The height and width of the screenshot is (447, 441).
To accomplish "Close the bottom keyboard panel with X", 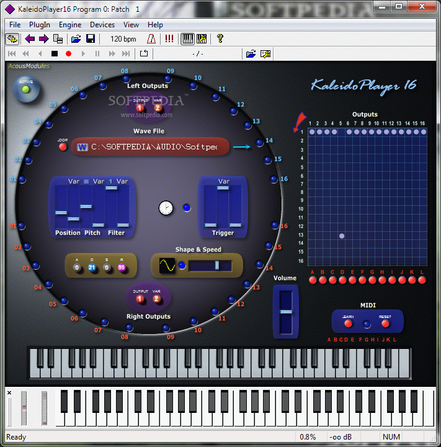I will click(x=9, y=393).
